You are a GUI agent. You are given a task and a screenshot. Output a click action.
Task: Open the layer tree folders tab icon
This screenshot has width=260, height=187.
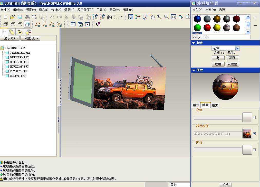pyautogui.click(x=12, y=32)
